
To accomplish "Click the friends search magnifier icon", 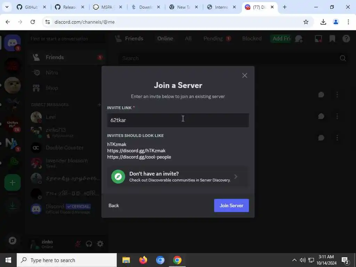I will click(343, 58).
